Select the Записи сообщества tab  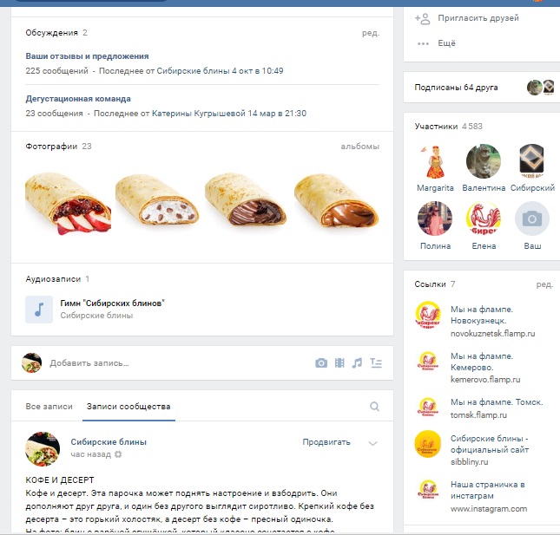128,407
